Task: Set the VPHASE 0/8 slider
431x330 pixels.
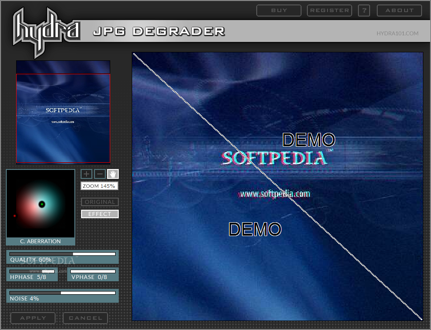Action: point(93,271)
